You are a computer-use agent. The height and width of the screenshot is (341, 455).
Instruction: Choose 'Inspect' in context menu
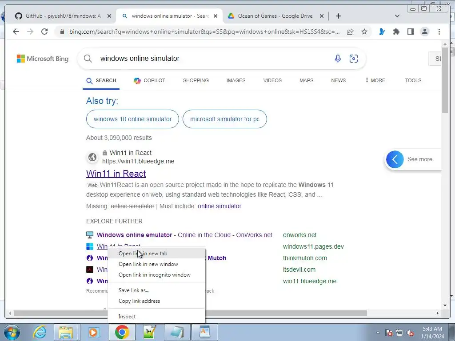point(156,317)
